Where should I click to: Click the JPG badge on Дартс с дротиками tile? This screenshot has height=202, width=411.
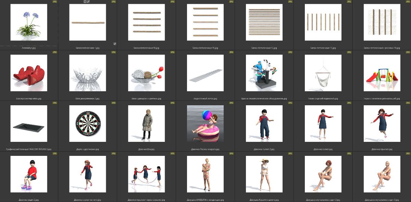(x=113, y=103)
